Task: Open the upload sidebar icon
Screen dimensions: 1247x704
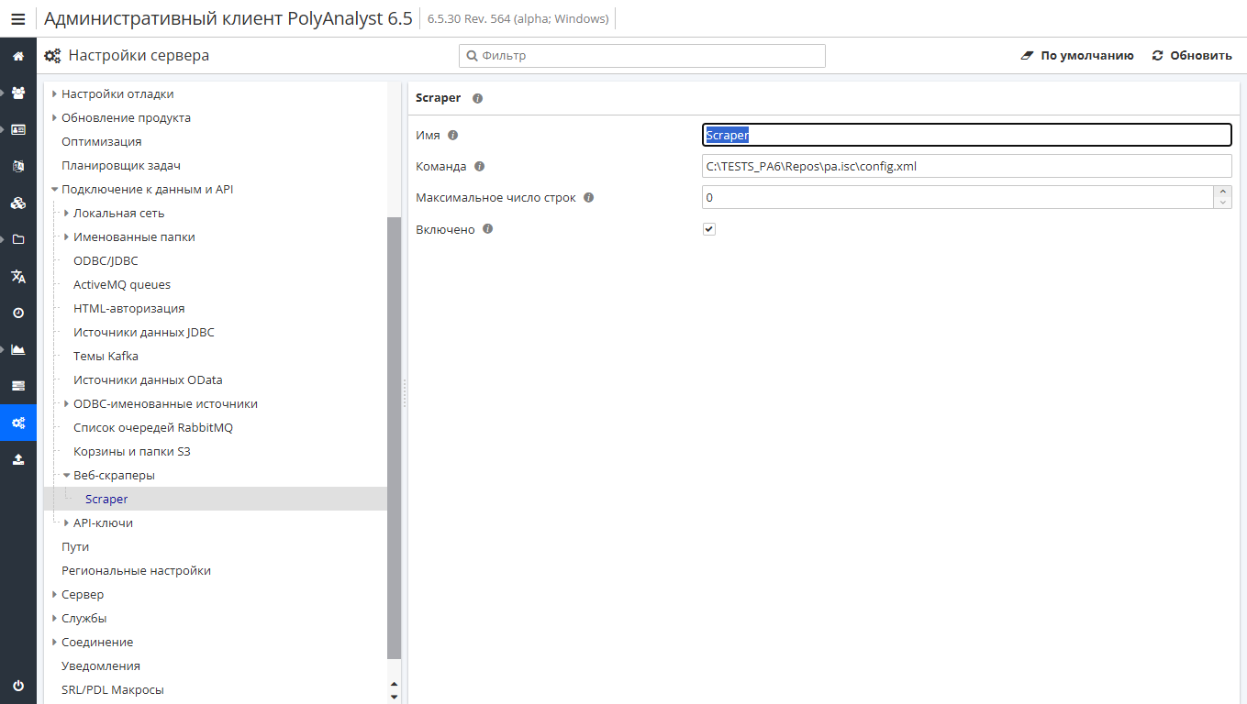Action: pyautogui.click(x=18, y=459)
